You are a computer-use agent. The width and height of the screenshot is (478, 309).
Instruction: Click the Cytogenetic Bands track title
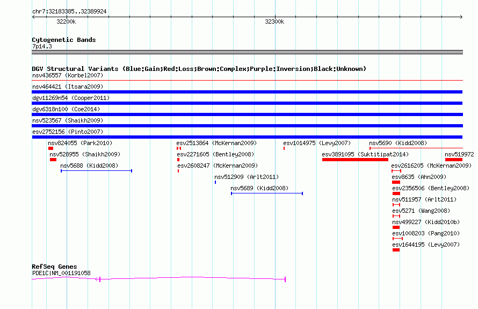64,40
